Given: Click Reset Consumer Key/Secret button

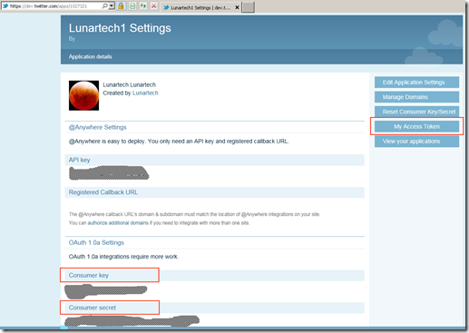Looking at the screenshot, I should [x=416, y=112].
